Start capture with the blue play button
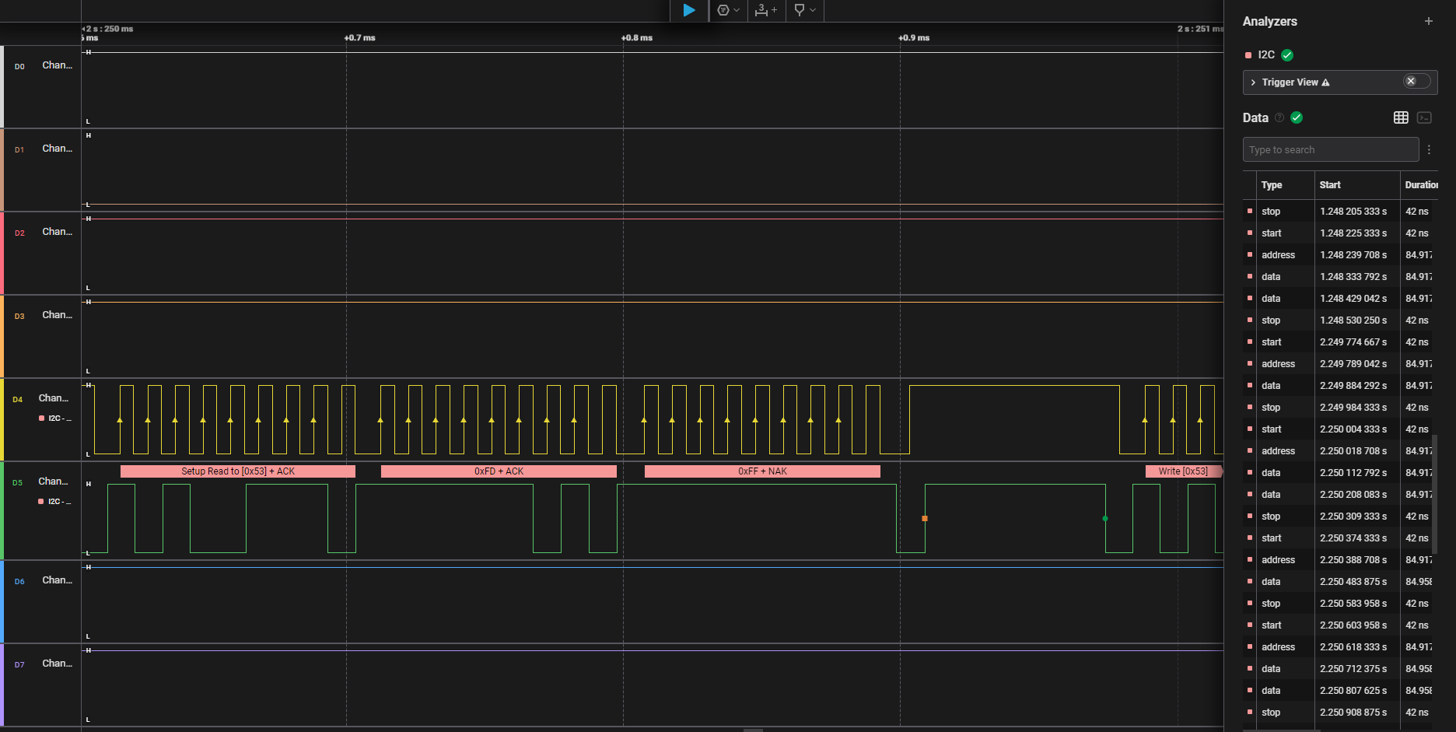This screenshot has width=1456, height=732. [689, 10]
